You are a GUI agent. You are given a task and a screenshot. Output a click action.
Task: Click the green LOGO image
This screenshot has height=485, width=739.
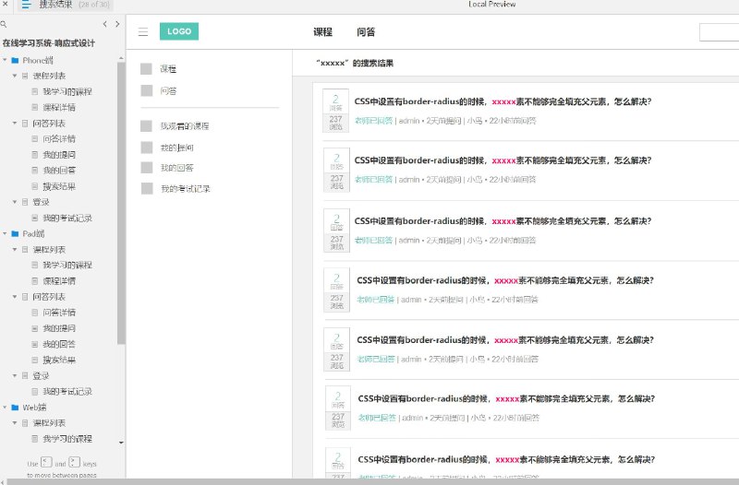pos(179,31)
